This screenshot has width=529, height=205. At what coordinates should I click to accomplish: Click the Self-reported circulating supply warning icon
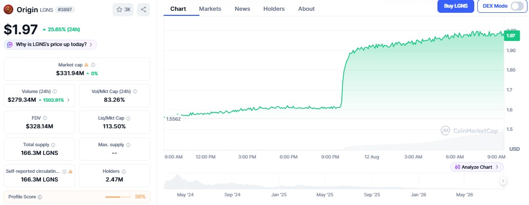71,172
